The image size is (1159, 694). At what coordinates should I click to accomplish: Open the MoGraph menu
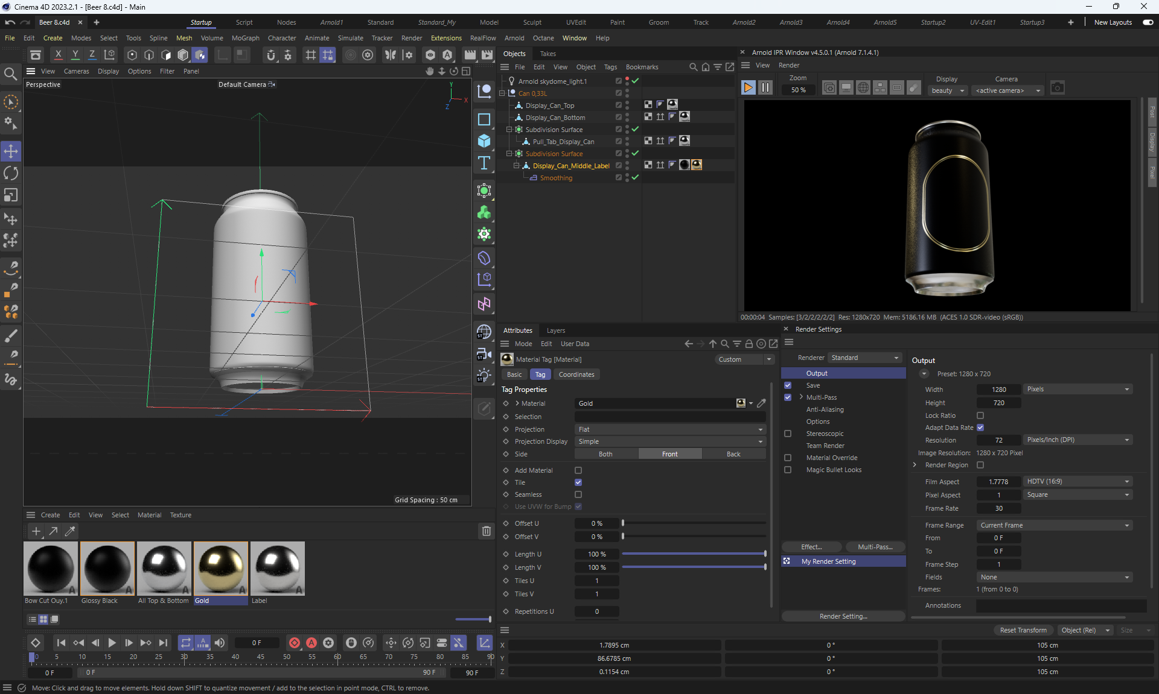tap(245, 38)
